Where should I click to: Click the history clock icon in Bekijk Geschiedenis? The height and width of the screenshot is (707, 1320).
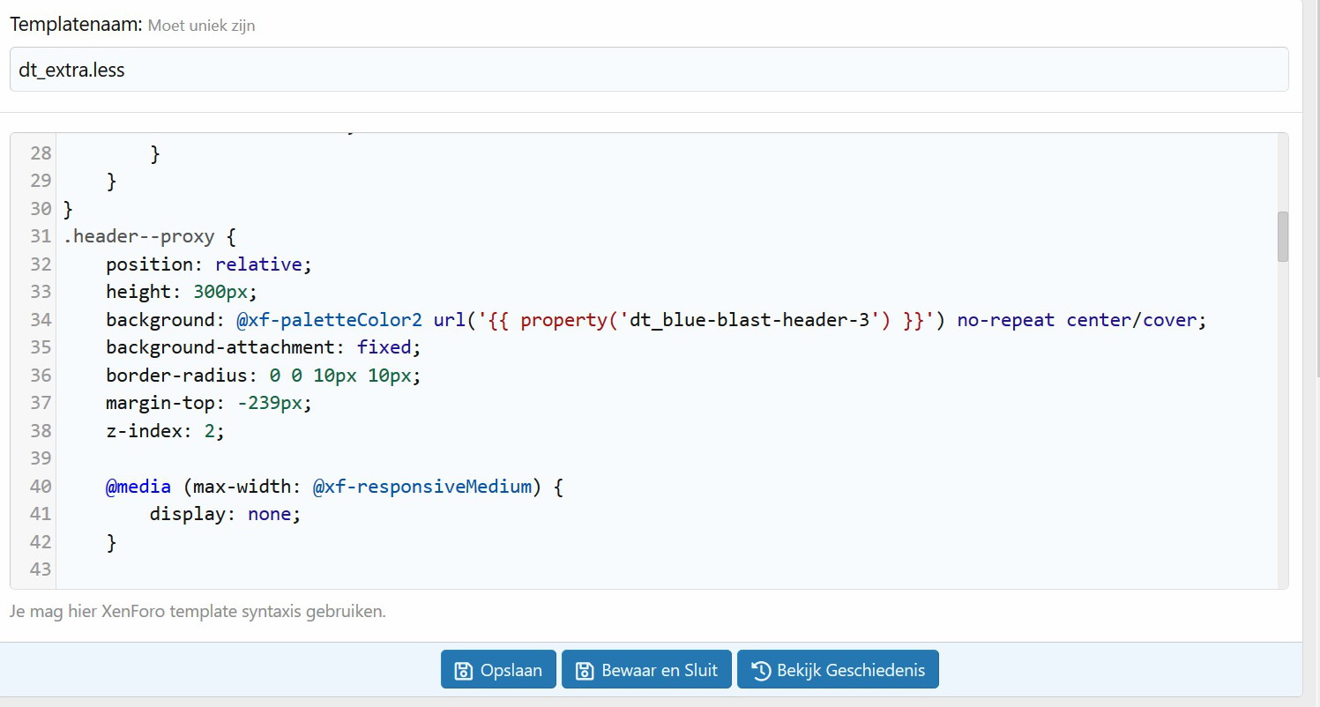760,671
